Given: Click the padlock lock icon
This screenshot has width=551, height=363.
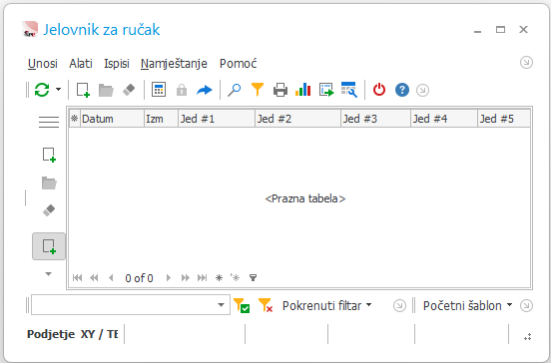Looking at the screenshot, I should coord(182,90).
